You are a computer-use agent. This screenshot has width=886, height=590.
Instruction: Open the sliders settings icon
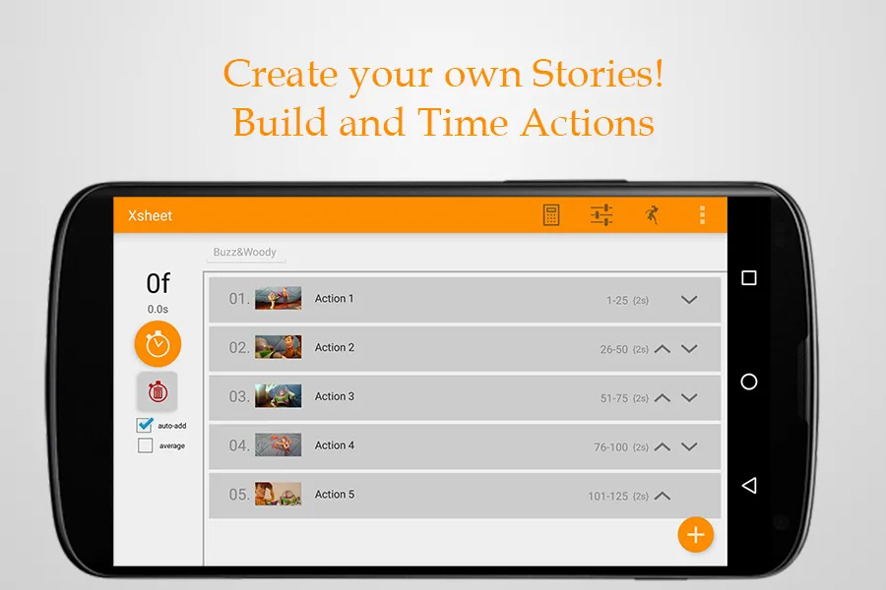click(601, 215)
